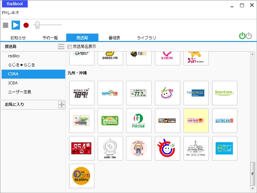
Task: Enable the 放送局名表示 checkbox
Action: pos(69,47)
